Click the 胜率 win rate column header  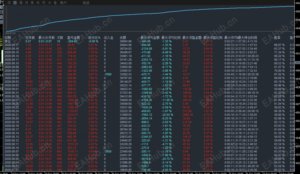(277, 38)
